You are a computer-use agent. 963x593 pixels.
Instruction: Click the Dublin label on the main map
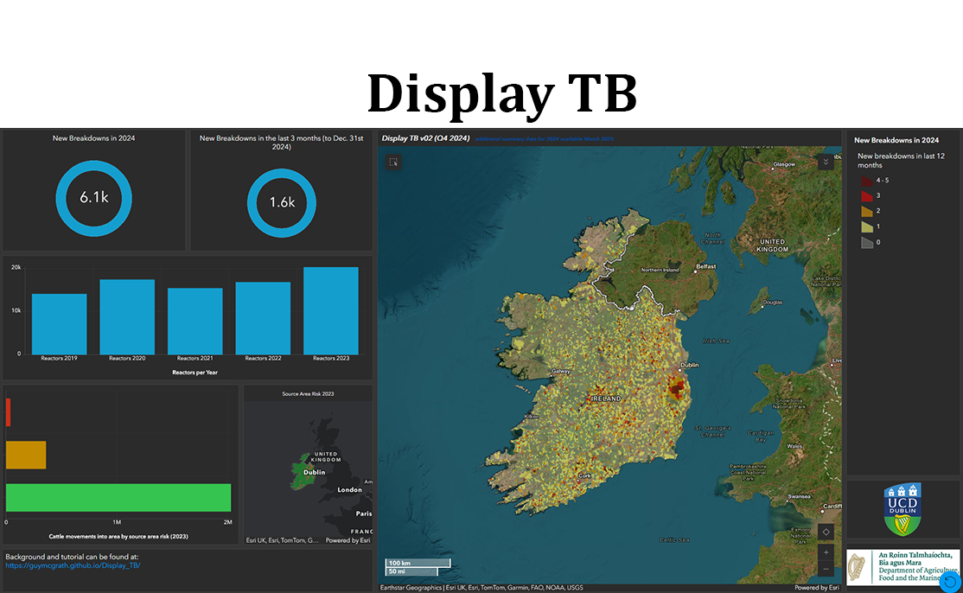(690, 366)
